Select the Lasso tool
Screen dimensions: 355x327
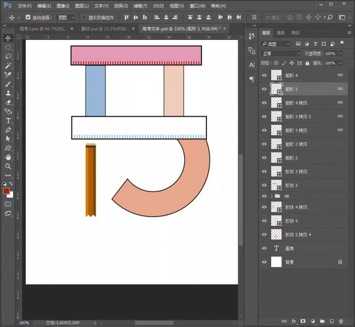pos(8,56)
